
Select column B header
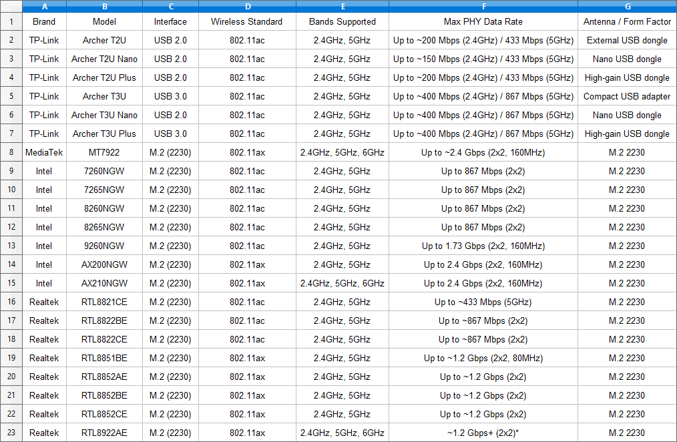coord(104,6)
